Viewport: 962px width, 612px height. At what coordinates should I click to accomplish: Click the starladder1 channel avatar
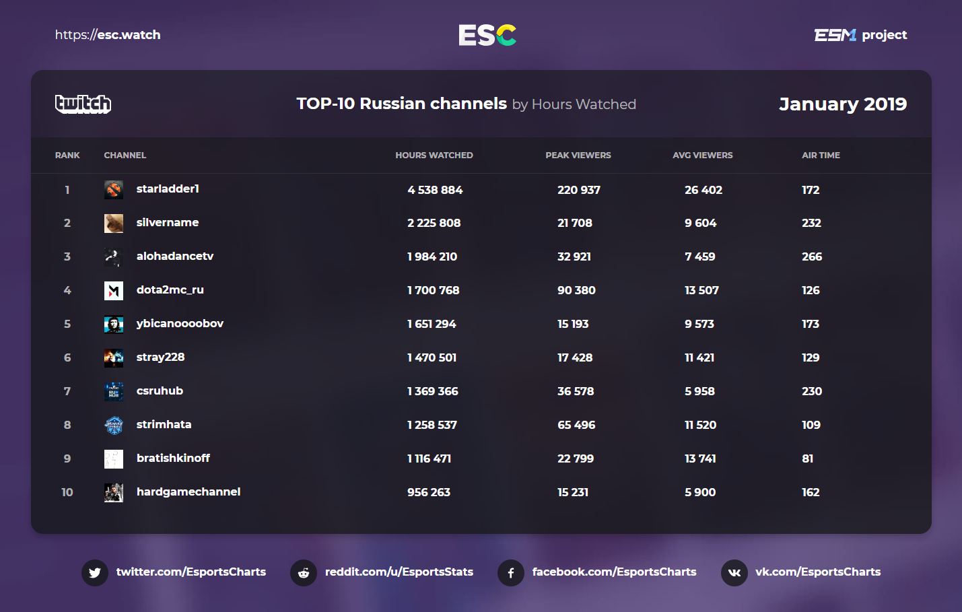tap(114, 190)
